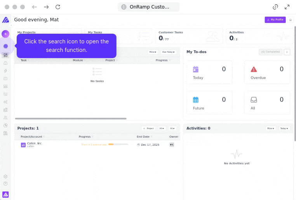Click the info icon beside My Profile
This screenshot has width=296, height=200.
(291, 20)
